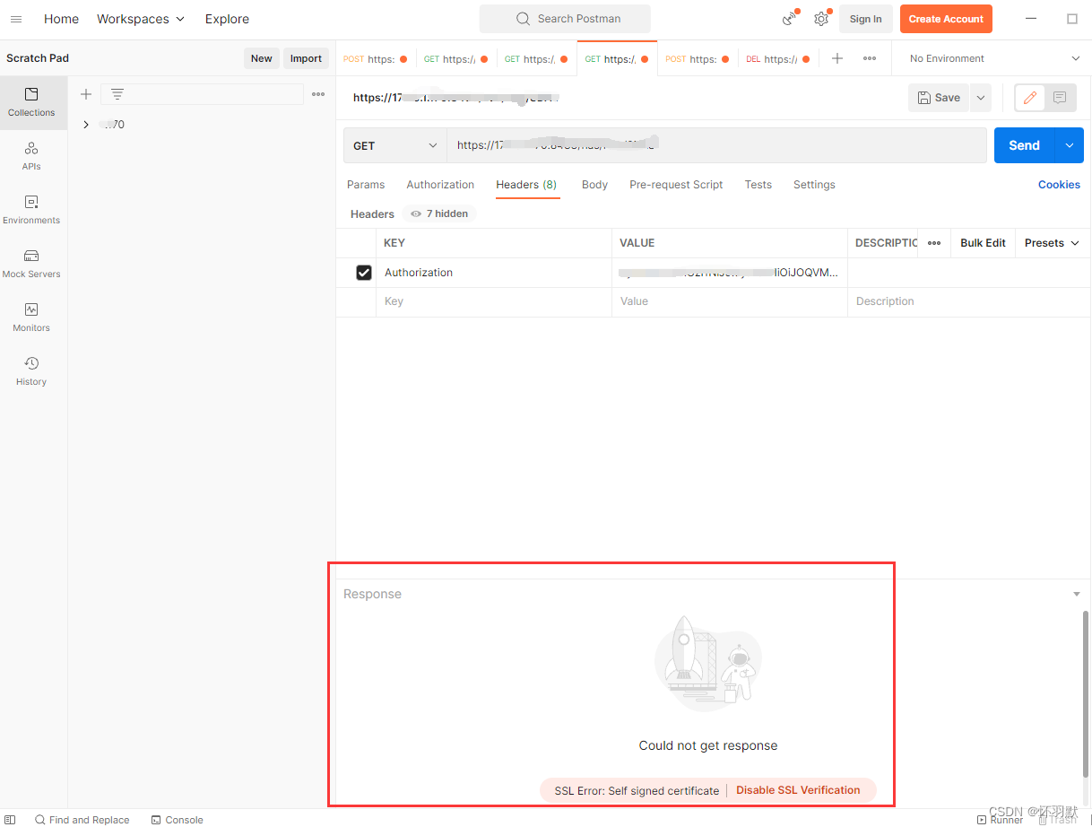1092x827 pixels.
Task: Click the Import button
Action: [306, 58]
